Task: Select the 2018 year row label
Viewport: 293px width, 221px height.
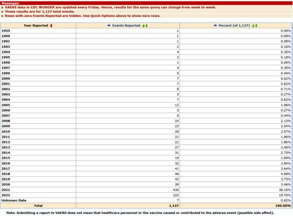Action: coord(6,174)
